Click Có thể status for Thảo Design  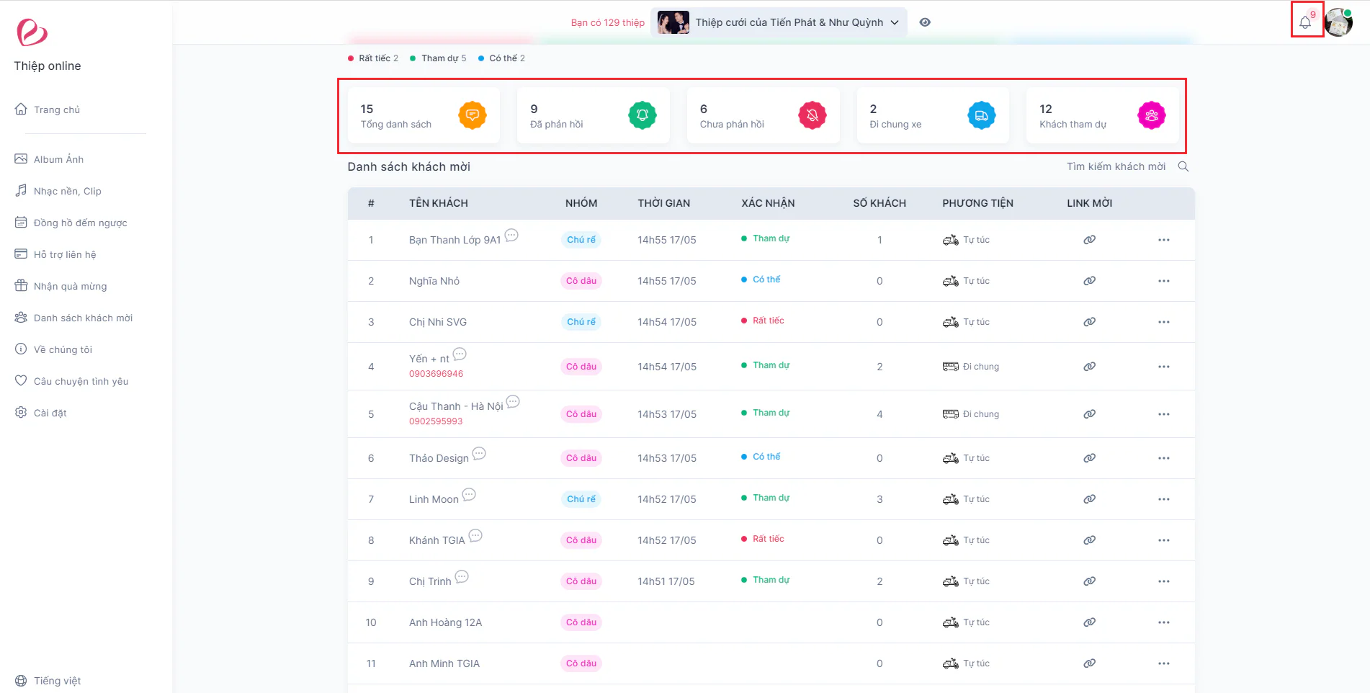pyautogui.click(x=761, y=457)
